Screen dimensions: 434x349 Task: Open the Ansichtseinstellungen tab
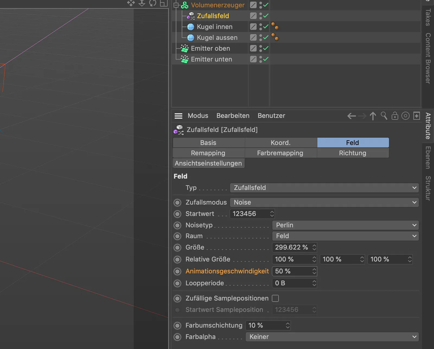(208, 163)
